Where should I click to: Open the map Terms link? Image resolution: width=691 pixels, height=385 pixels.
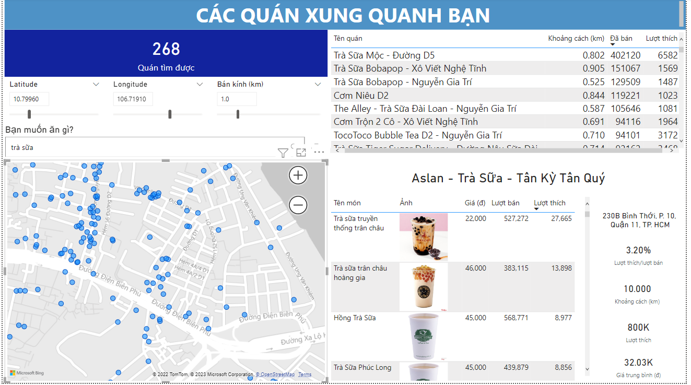(304, 375)
